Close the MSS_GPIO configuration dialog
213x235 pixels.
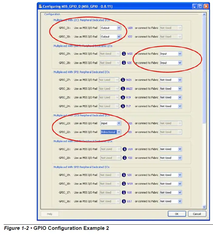click(x=206, y=6)
